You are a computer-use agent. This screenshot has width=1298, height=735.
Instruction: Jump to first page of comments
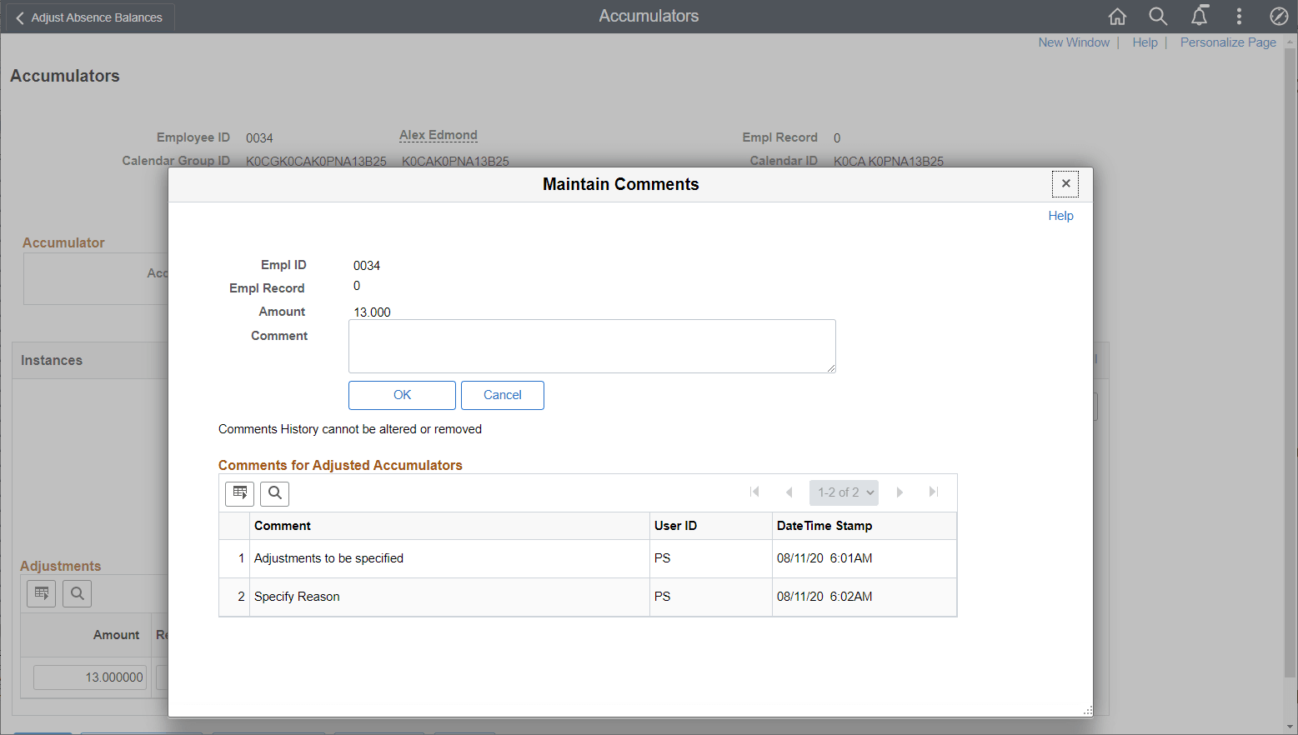pos(755,492)
